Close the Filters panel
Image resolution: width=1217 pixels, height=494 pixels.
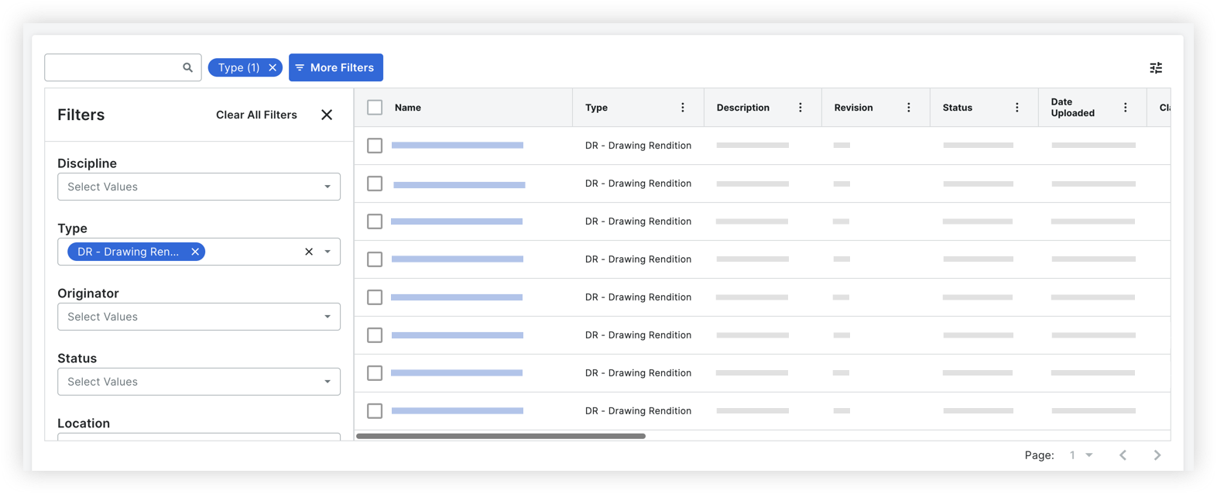(327, 115)
